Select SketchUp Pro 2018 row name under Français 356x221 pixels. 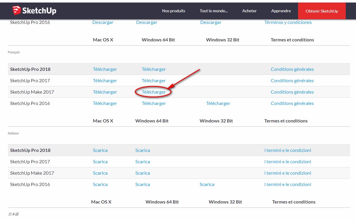coord(30,69)
